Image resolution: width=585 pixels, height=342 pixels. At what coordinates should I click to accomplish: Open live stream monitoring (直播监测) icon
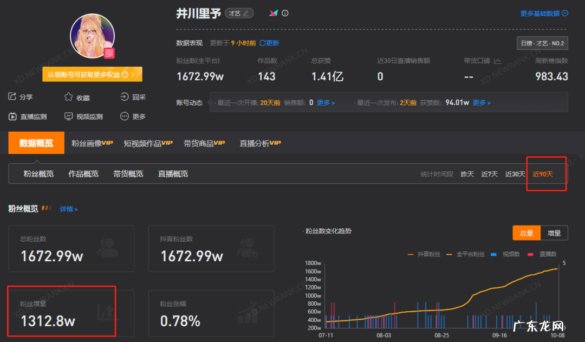point(12,116)
